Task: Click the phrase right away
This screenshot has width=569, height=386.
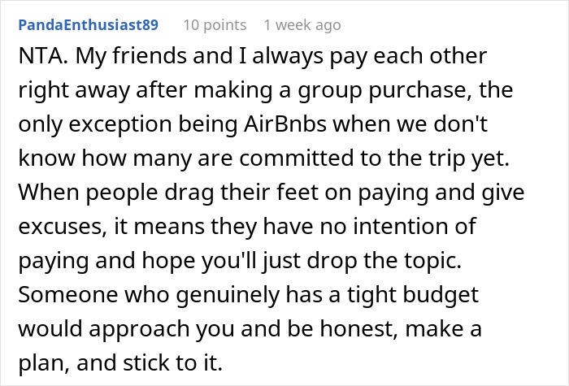Action: tap(74, 91)
